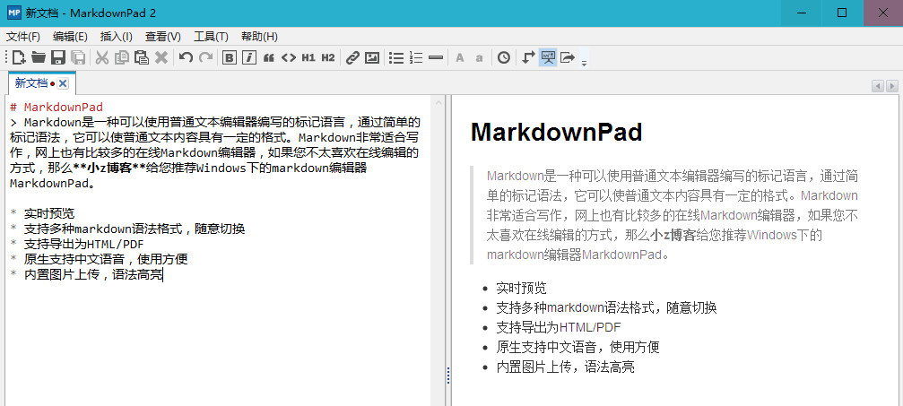Click the '实时预览' bullet in the preview

[521, 288]
